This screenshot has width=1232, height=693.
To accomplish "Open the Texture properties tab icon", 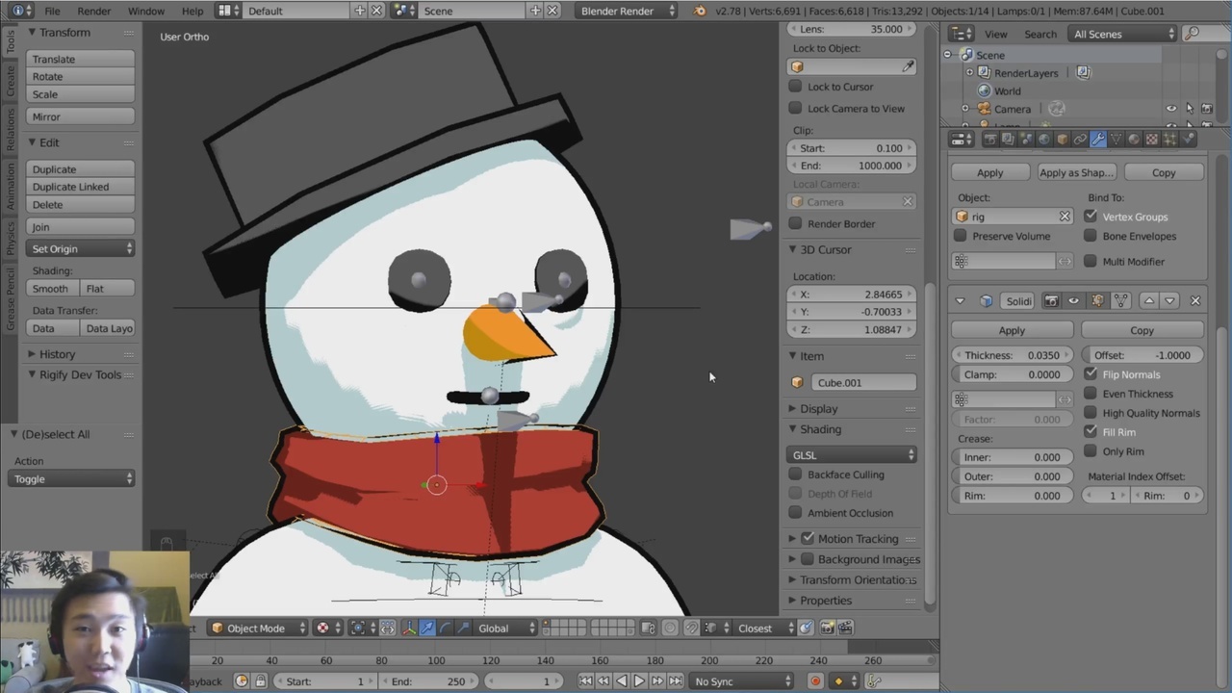I will click(1151, 140).
